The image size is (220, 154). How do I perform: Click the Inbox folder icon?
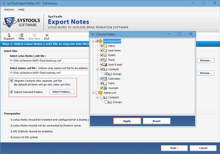105,46
